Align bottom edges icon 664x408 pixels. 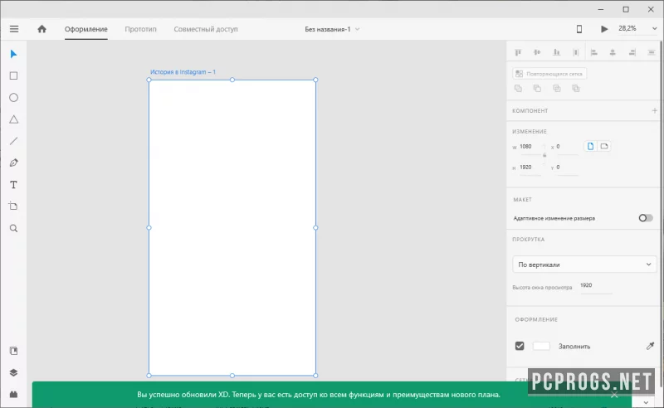point(556,52)
